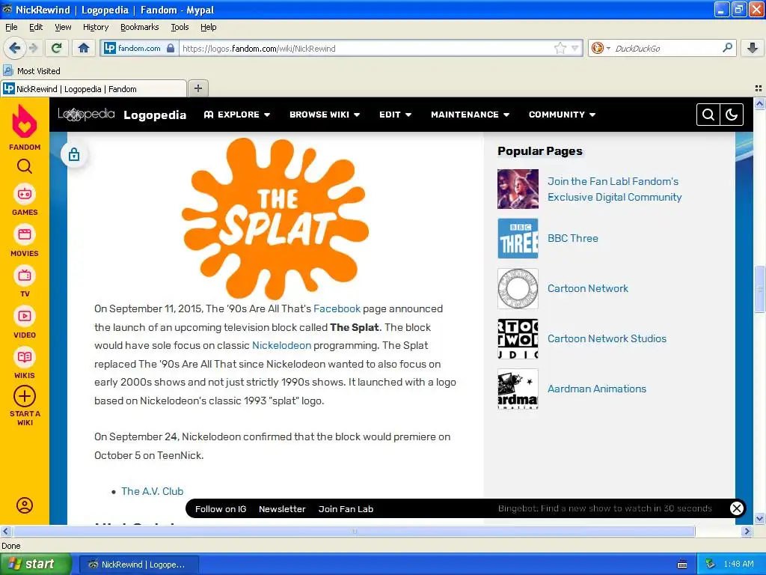Click the Aardman Animations thumbnail
Screen dimensions: 766x575
pyautogui.click(x=518, y=389)
